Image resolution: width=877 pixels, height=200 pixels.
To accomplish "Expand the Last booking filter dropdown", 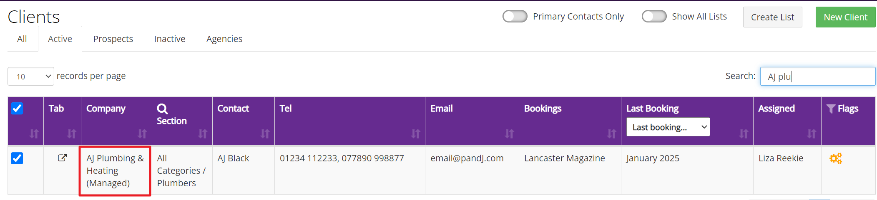I will tap(668, 127).
